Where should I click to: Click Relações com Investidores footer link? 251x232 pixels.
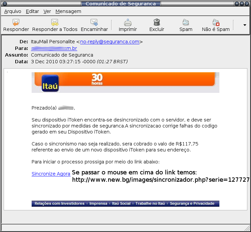[x=59, y=203]
